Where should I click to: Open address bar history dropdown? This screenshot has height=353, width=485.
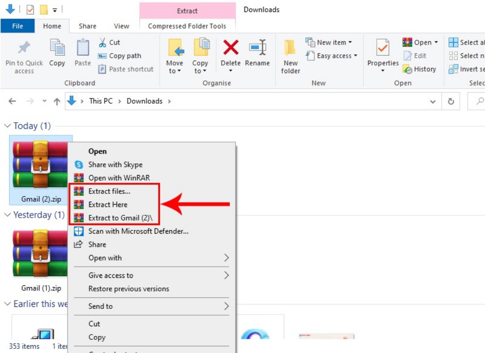[433, 101]
